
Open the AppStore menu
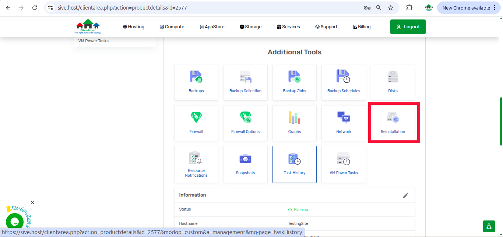click(212, 27)
